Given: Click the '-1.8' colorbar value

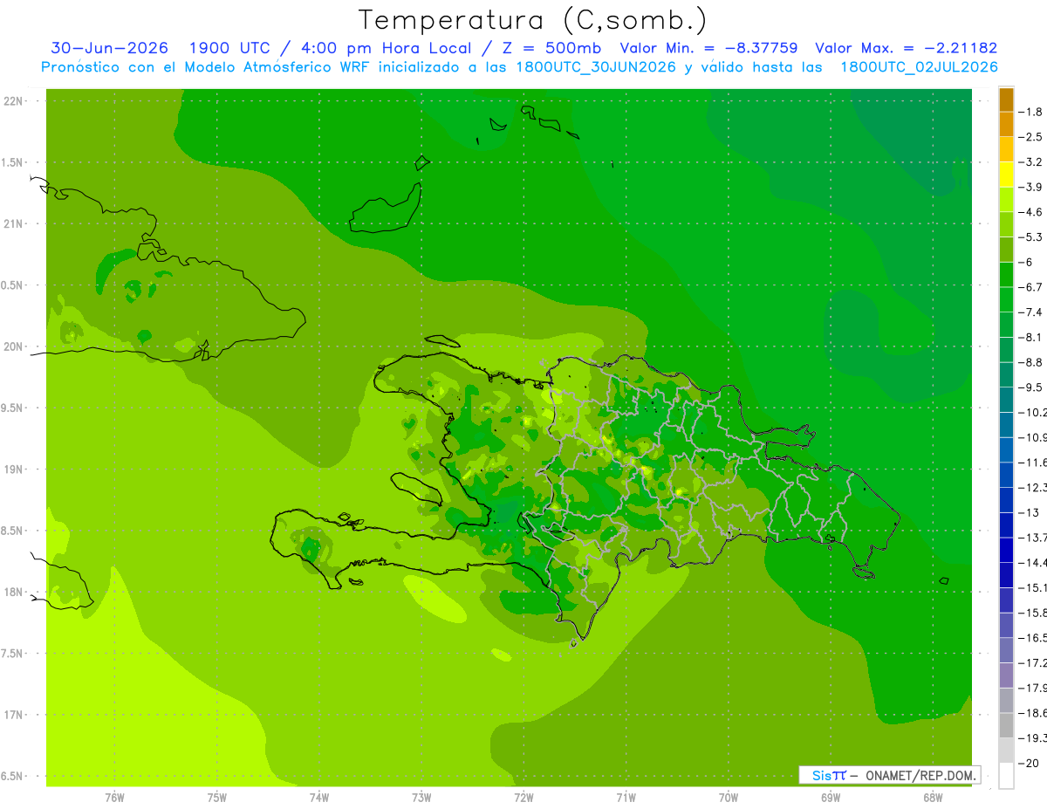Looking at the screenshot, I should (1030, 112).
